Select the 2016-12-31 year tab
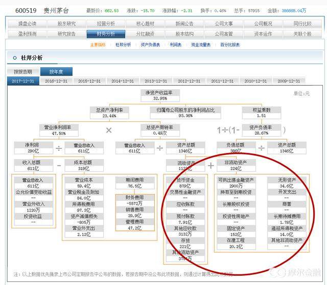 tap(56, 81)
